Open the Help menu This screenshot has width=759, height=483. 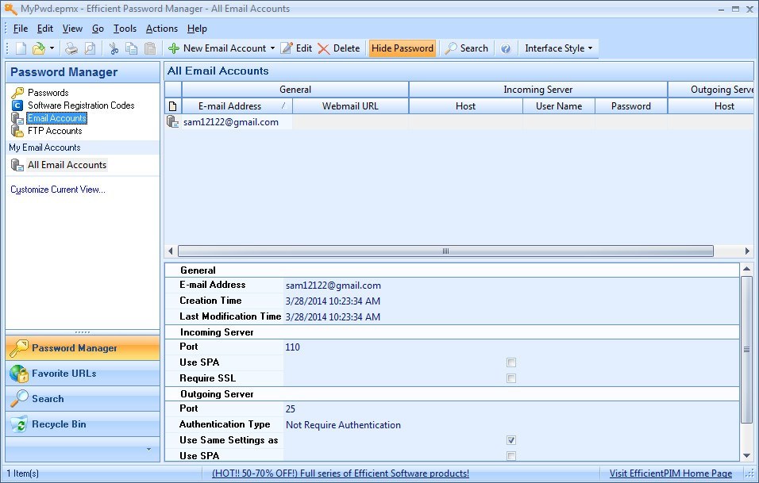(197, 29)
